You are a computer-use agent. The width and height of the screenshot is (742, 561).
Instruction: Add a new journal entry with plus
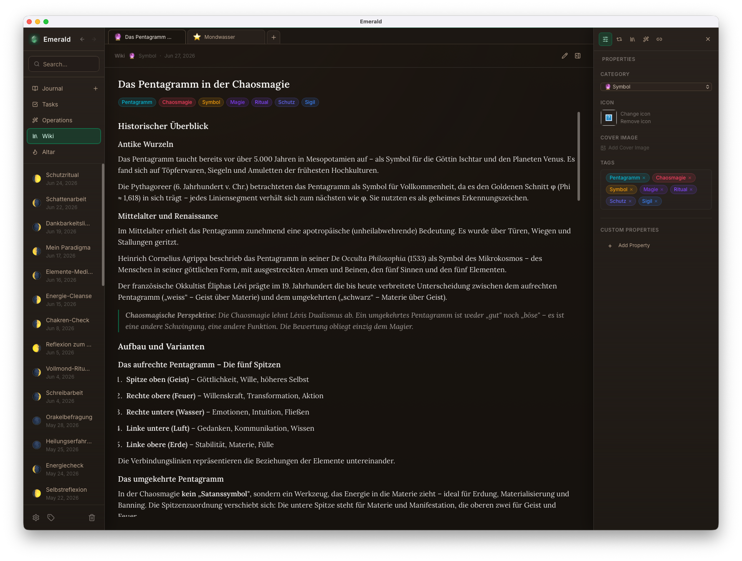96,88
